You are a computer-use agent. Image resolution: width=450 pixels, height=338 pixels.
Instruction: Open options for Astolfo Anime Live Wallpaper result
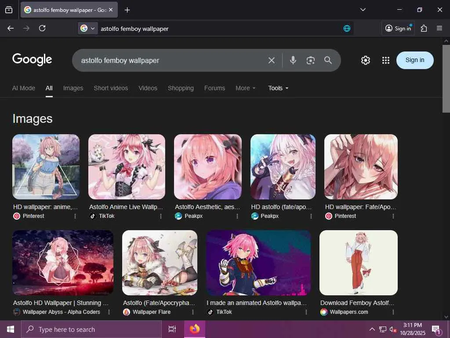[x=161, y=216]
